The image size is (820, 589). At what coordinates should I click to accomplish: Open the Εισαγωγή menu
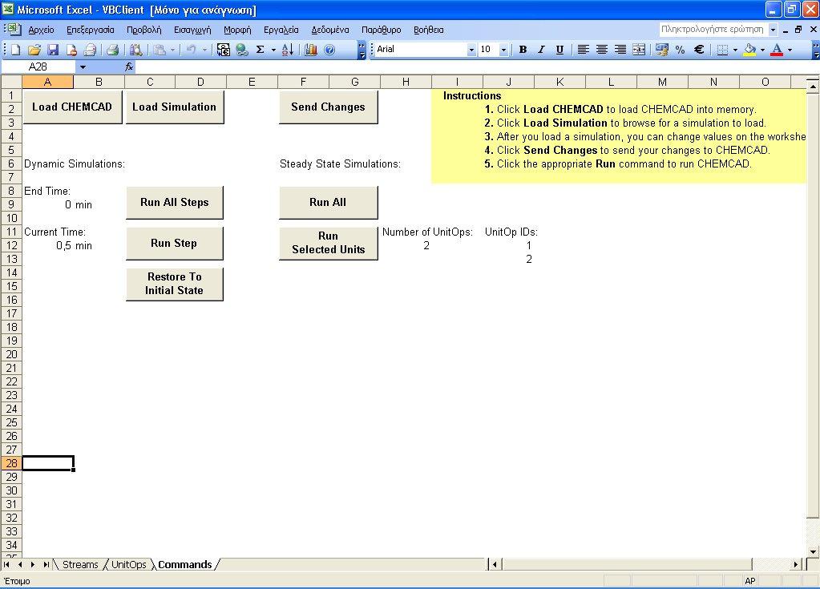click(x=192, y=30)
